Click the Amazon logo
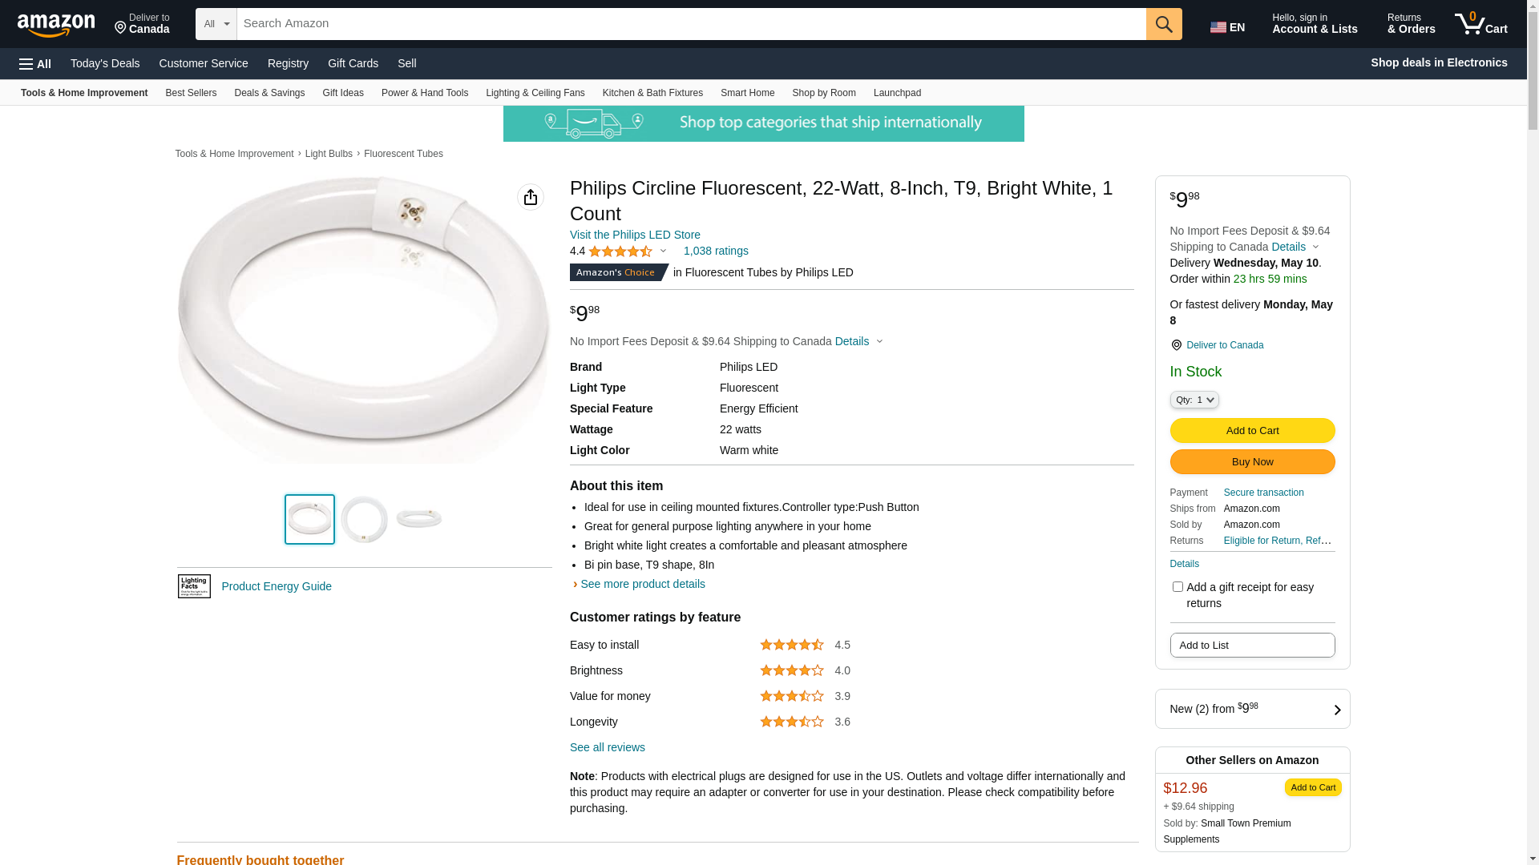The height and width of the screenshot is (865, 1539). tap(56, 25)
